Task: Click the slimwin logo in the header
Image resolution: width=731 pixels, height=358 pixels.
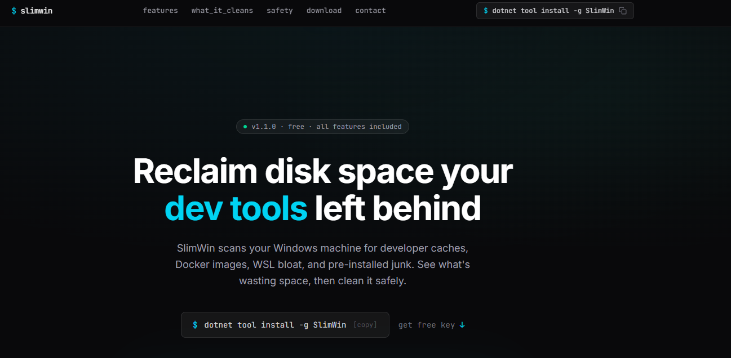Action: pos(32,11)
